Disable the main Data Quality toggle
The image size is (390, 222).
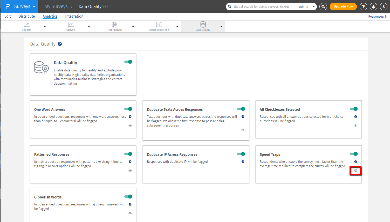click(128, 62)
